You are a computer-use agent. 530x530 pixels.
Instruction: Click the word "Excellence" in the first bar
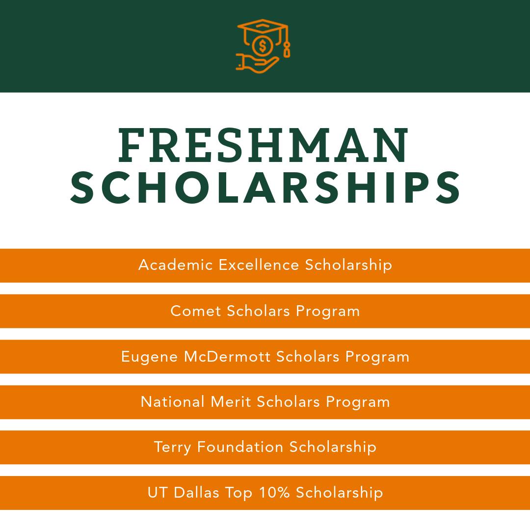point(259,265)
